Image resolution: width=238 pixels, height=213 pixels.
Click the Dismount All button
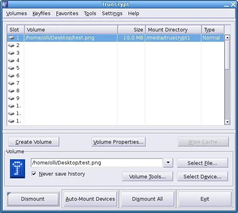[147, 199]
